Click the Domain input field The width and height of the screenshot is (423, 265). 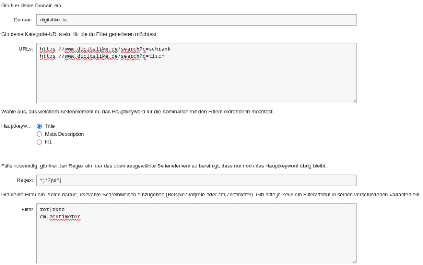196,20
